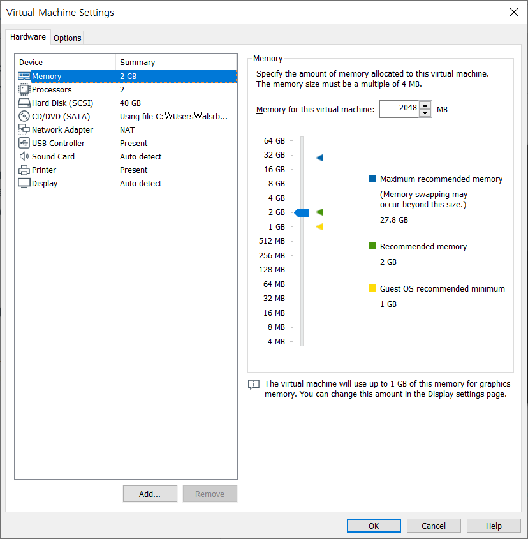Click the yellow guest OS minimum arrow
The width and height of the screenshot is (528, 539).
coord(319,226)
